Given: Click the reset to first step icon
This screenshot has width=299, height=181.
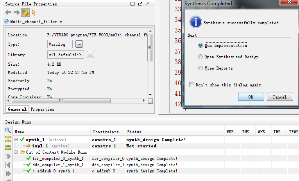Looking at the screenshot, I should click(8, 165).
